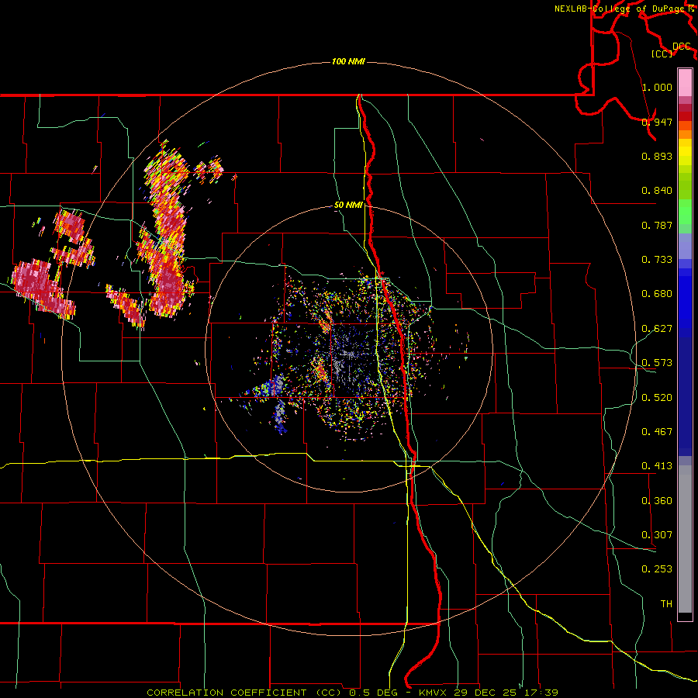The height and width of the screenshot is (698, 698).
Task: Click the TH threshold label
Action: click(x=666, y=604)
